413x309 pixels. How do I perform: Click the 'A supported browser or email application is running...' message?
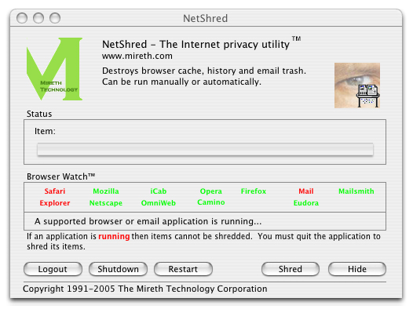click(148, 221)
